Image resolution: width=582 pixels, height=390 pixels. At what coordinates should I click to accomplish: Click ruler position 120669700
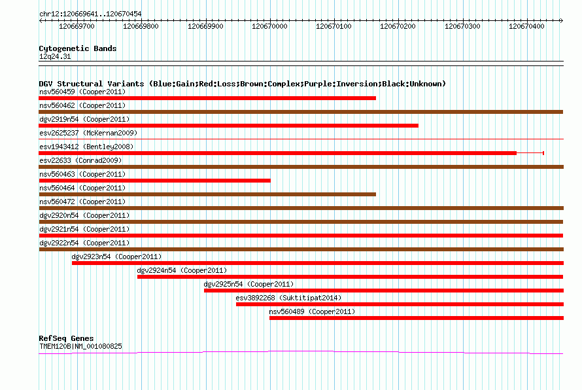[77, 26]
